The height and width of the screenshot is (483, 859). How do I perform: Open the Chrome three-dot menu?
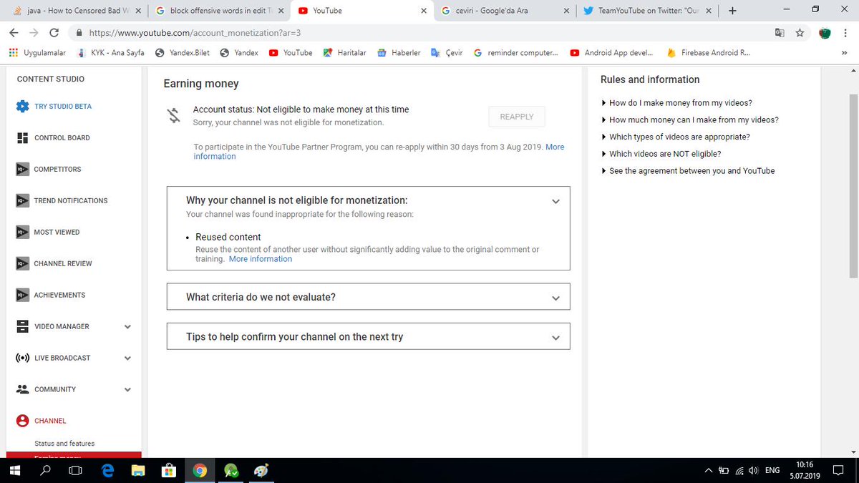[x=845, y=33]
